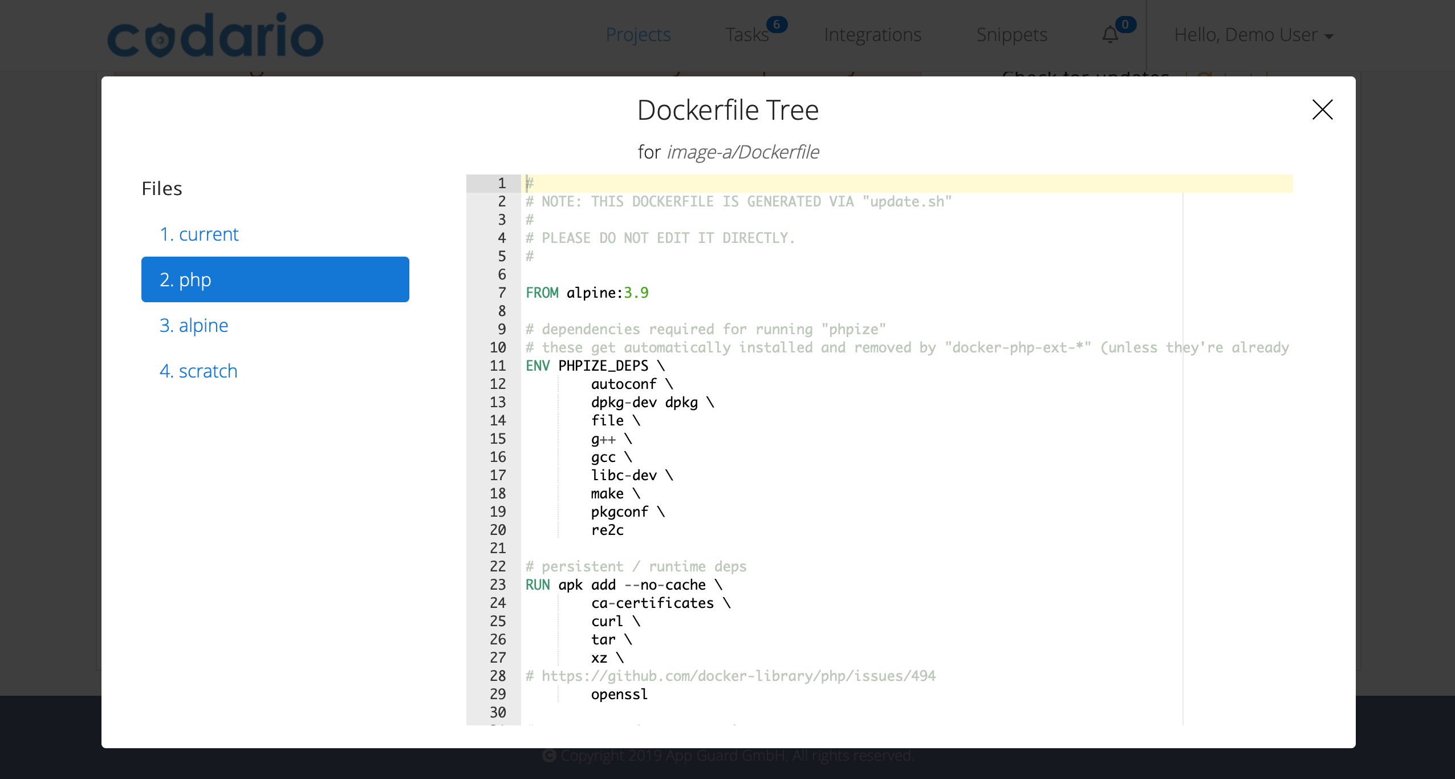Open the Tasks menu item
This screenshot has width=1455, height=779.
coord(746,35)
